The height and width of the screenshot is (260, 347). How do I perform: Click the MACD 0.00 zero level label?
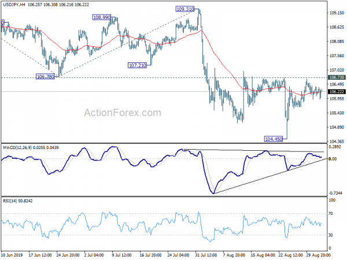(333, 159)
